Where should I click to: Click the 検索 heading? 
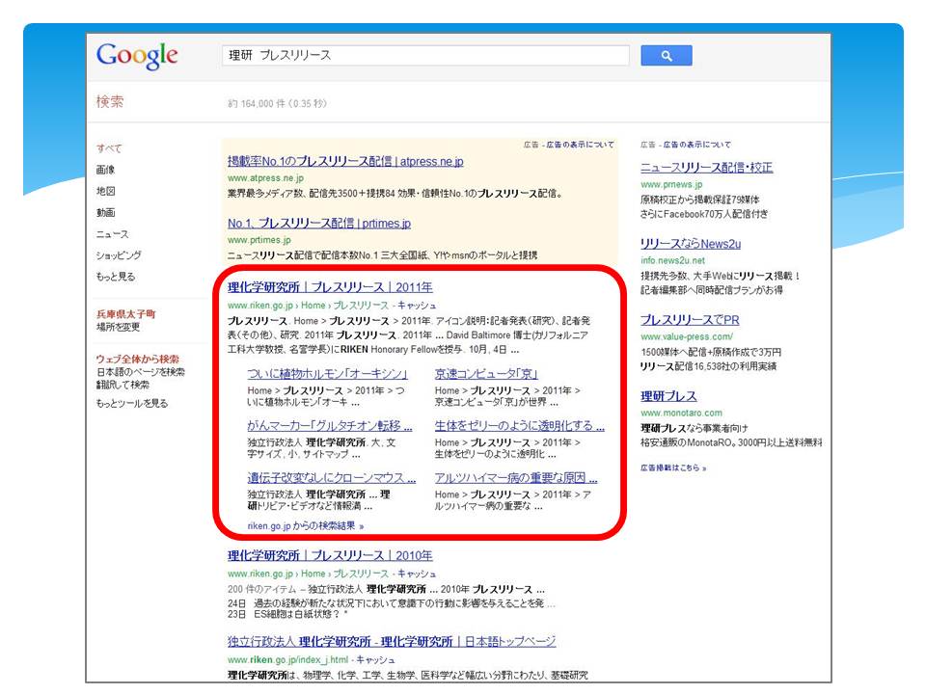110,101
